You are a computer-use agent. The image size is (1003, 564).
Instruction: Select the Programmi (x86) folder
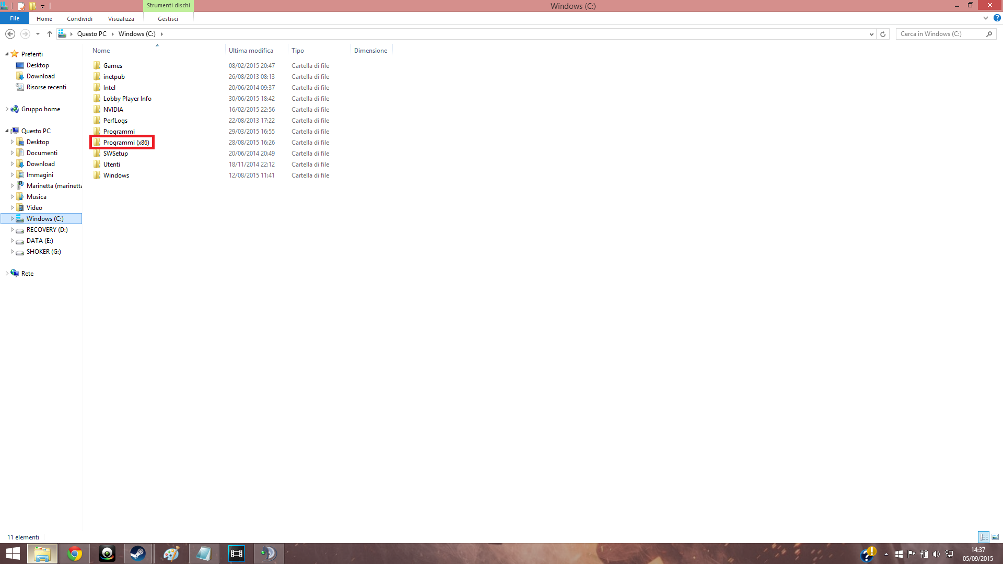[x=126, y=143]
